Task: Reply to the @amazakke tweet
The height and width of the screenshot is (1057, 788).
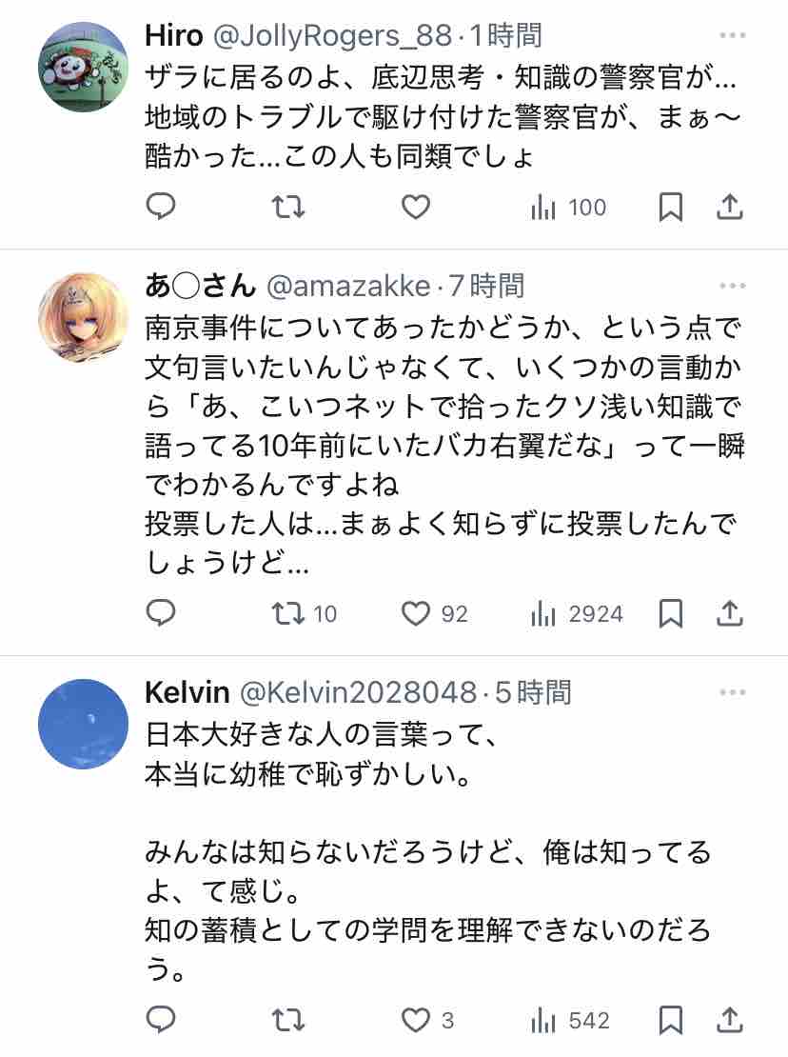Action: (x=161, y=612)
